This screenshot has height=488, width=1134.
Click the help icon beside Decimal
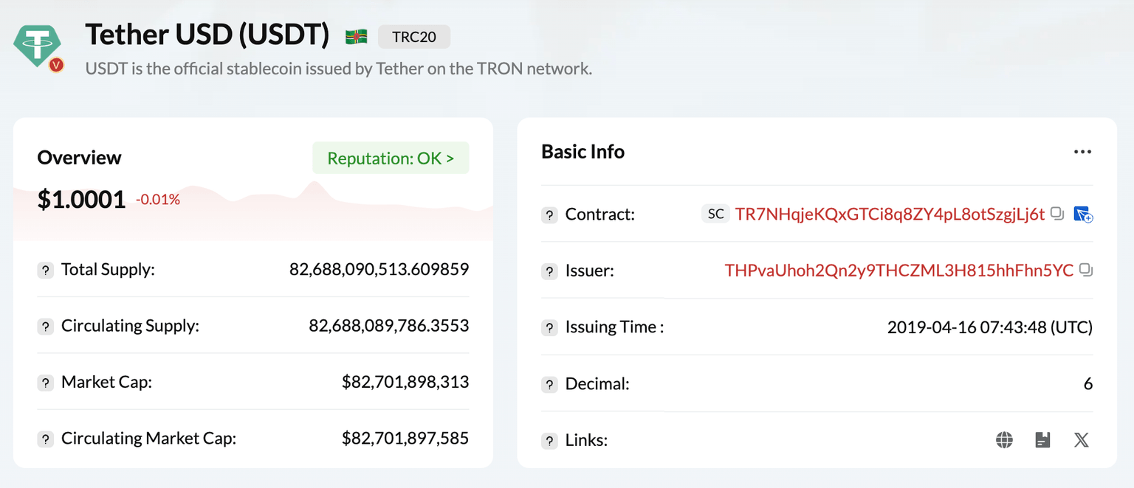549,384
